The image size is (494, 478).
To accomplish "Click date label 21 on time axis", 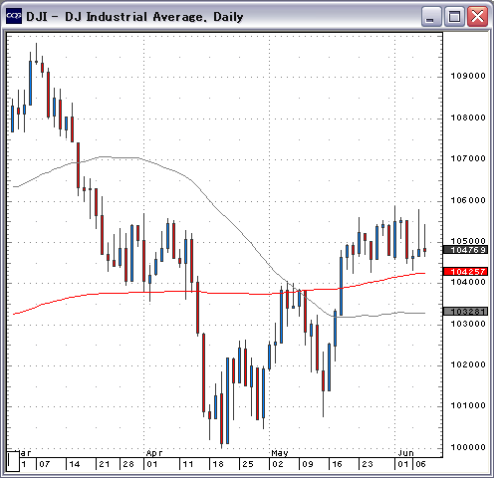I will (105, 464).
